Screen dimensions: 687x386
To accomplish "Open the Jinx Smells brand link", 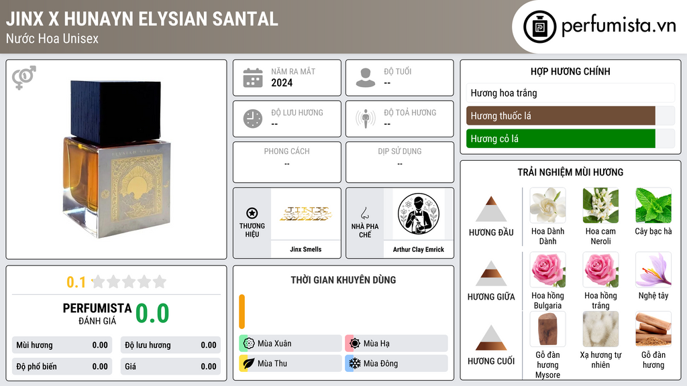I will [306, 249].
